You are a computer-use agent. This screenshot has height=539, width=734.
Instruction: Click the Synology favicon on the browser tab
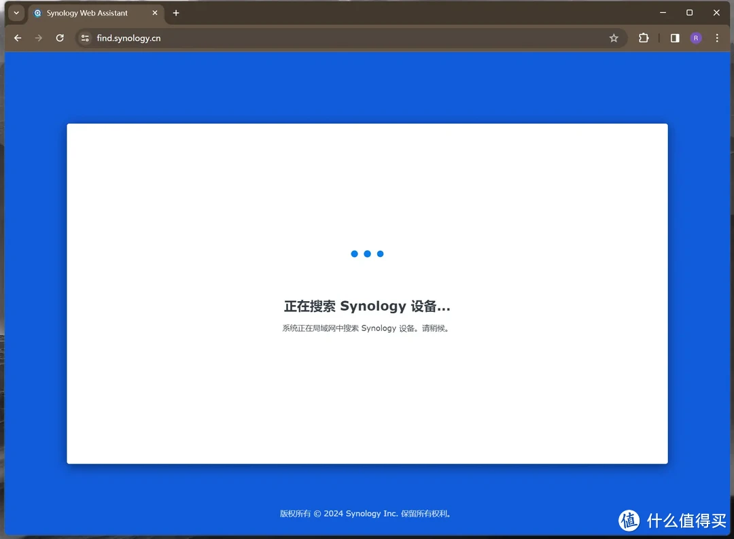pos(38,13)
